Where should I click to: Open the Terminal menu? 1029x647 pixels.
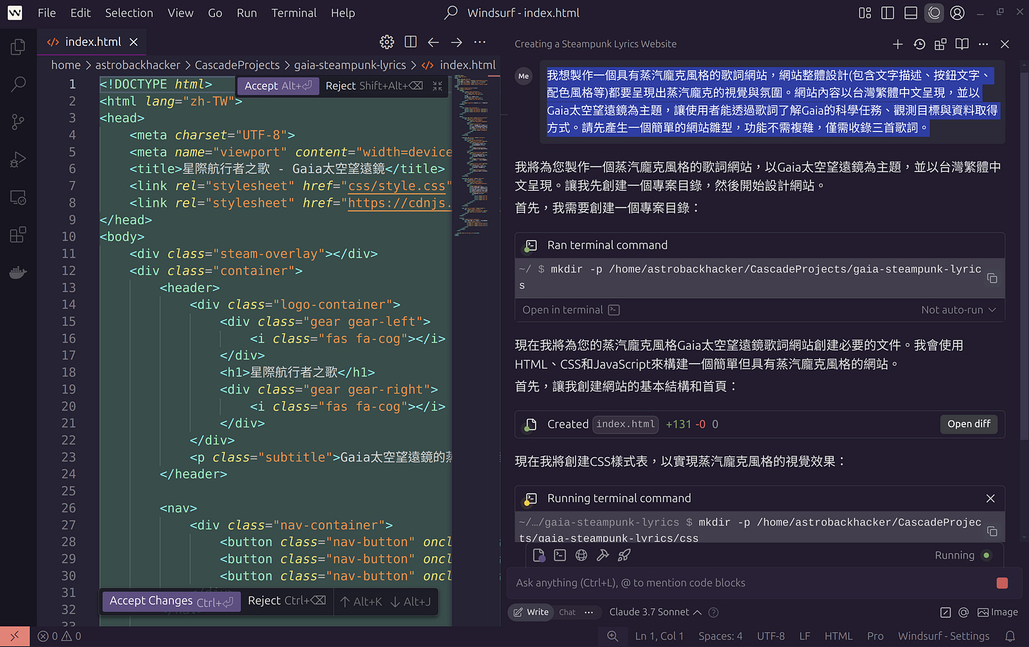294,13
